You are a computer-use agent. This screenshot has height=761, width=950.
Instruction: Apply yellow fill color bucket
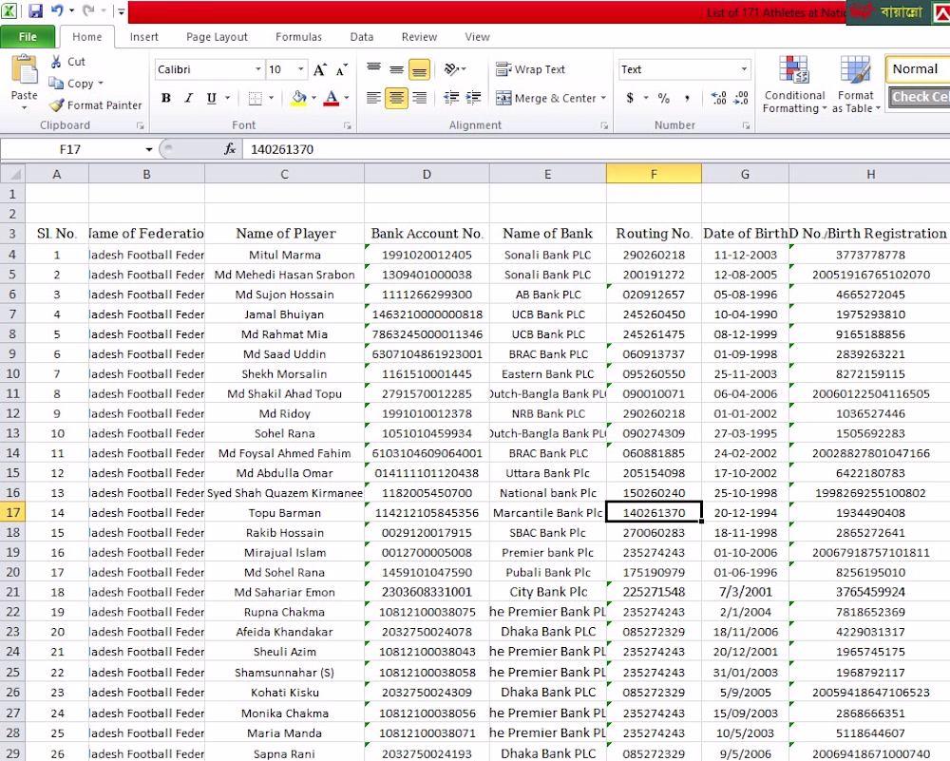298,98
